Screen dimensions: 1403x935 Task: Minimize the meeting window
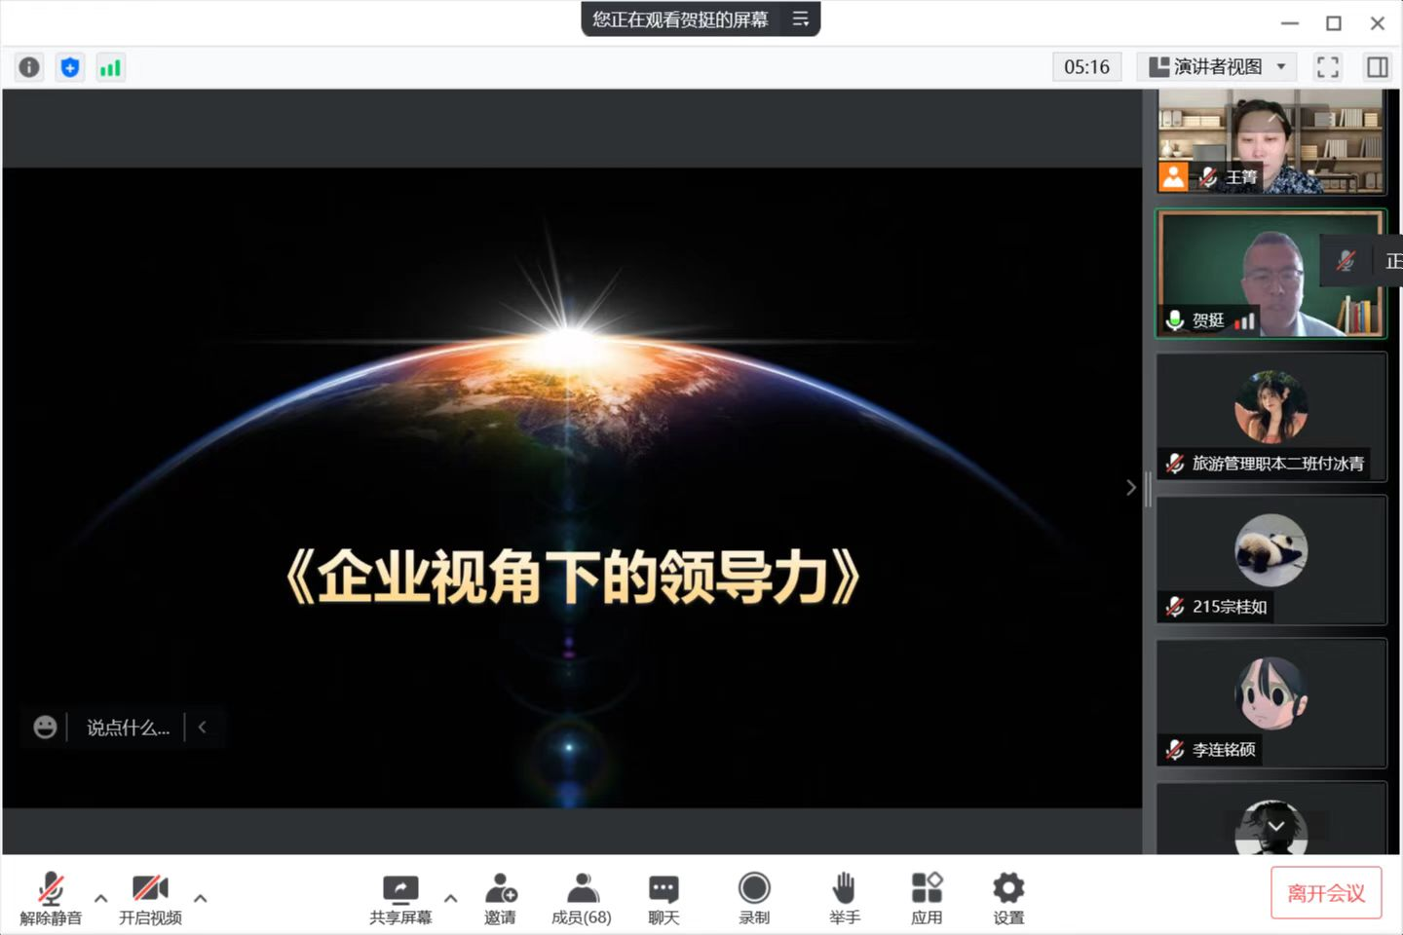1290,22
